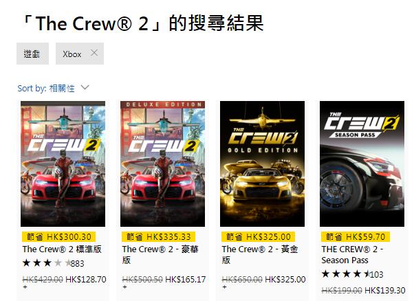This screenshot has height=301, width=414.
Task: Expand the Sort by 相關性 dropdown
Action: (x=53, y=88)
